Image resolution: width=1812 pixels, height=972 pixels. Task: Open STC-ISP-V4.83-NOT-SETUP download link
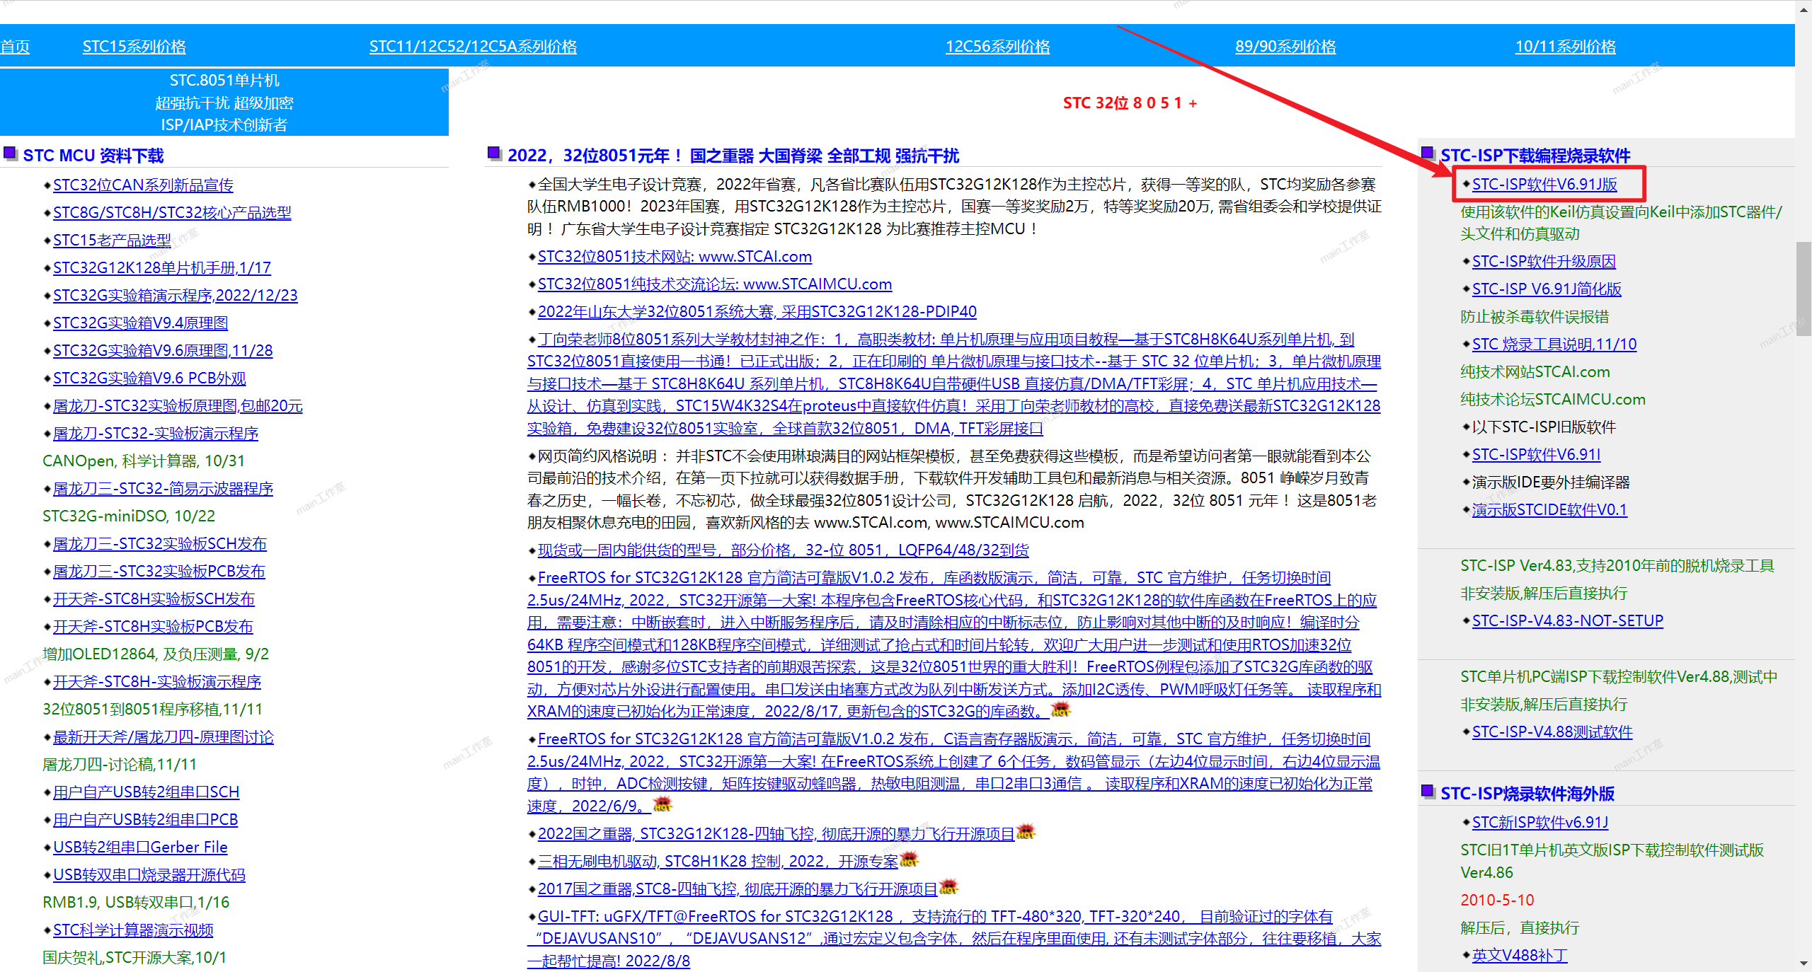pos(1567,621)
